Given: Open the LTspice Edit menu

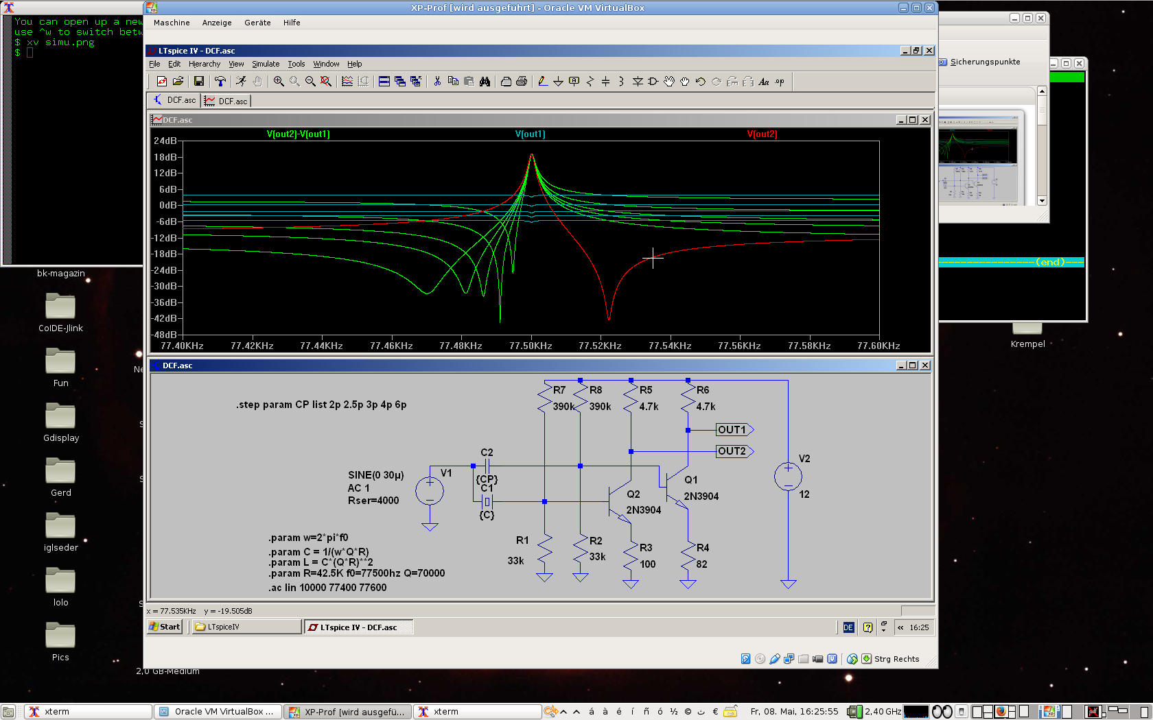Looking at the screenshot, I should [x=174, y=64].
